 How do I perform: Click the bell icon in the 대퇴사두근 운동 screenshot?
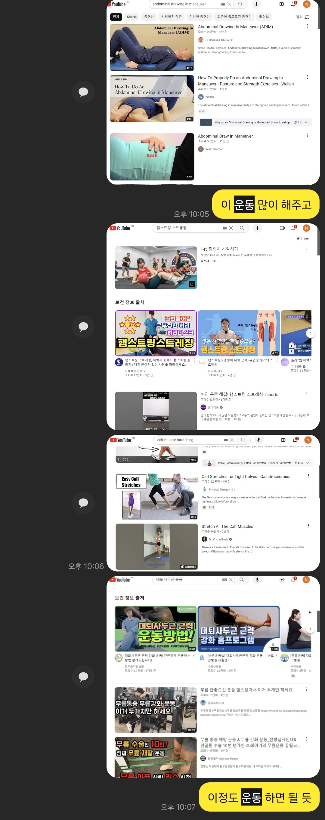293,580
